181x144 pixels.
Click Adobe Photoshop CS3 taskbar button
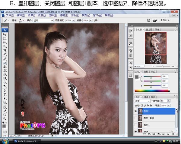27,141
